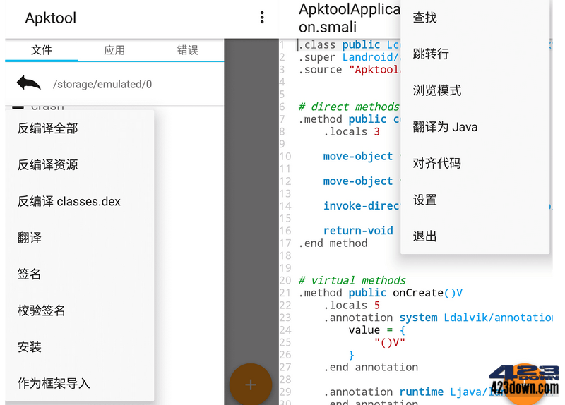This screenshot has width=565, height=405.
Task: Select 反编译 classes.dex option
Action: (x=69, y=202)
